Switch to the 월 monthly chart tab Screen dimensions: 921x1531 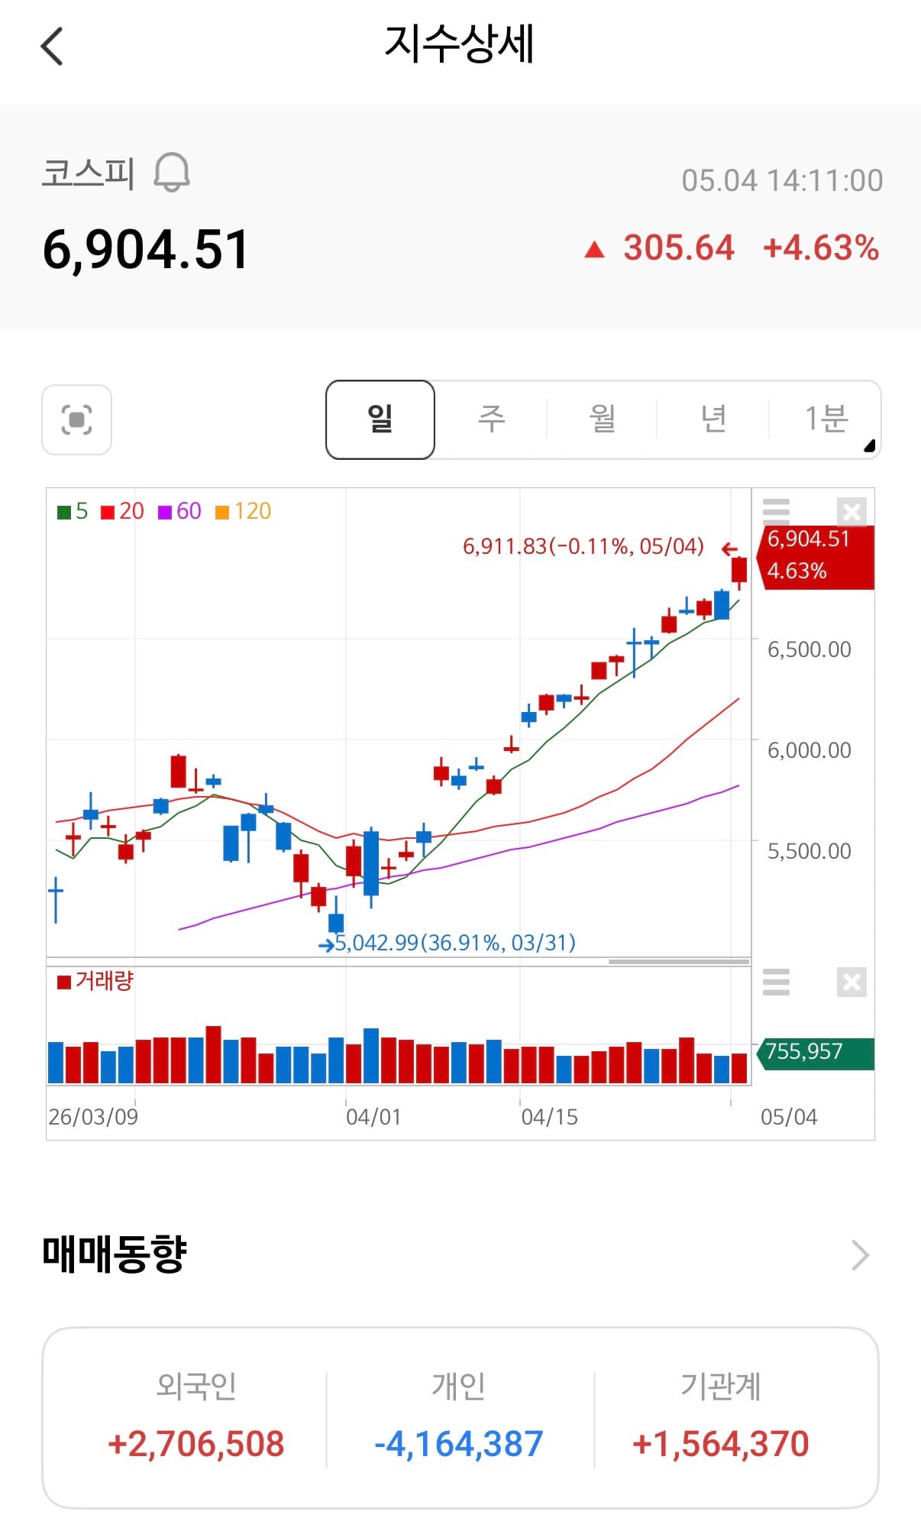pos(602,419)
